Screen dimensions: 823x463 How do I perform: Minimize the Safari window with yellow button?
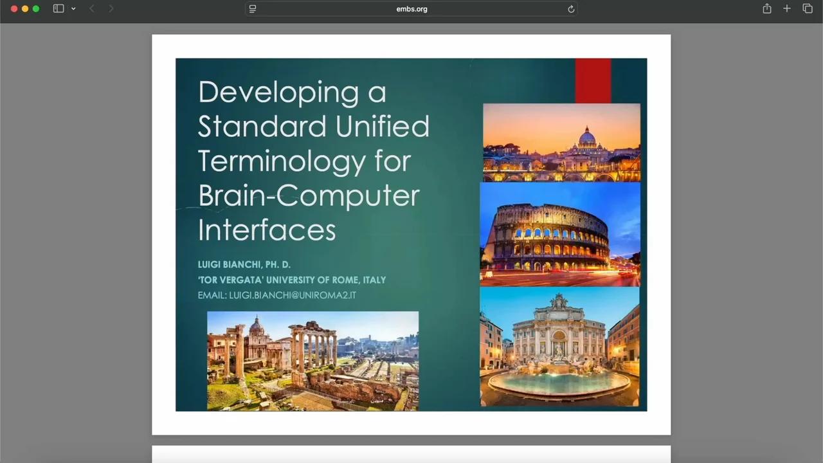pyautogui.click(x=25, y=8)
